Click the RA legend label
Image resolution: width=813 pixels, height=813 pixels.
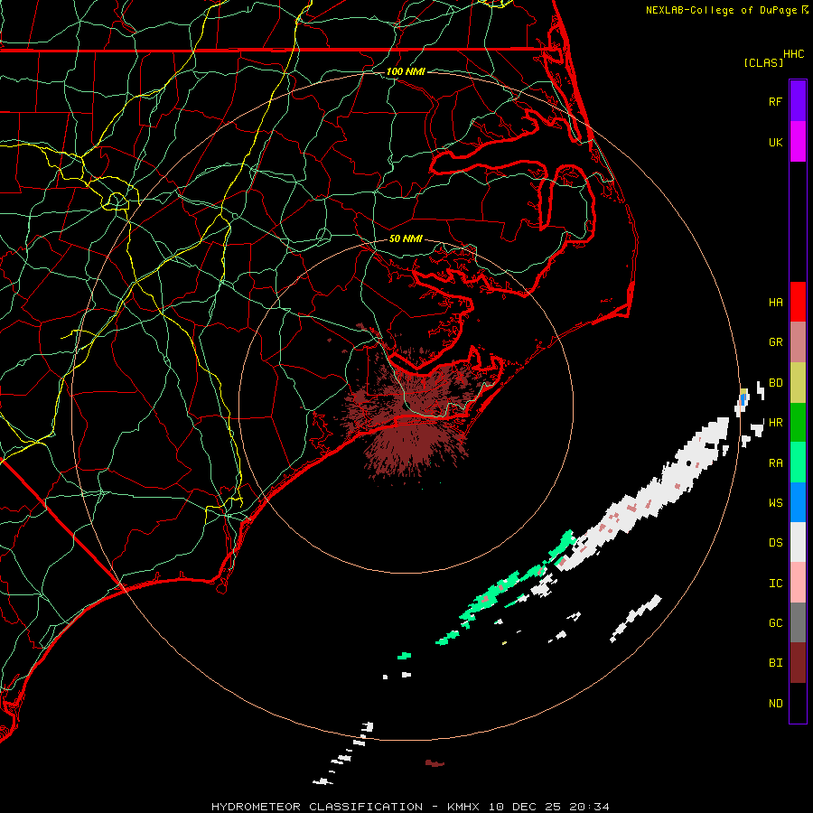775,463
